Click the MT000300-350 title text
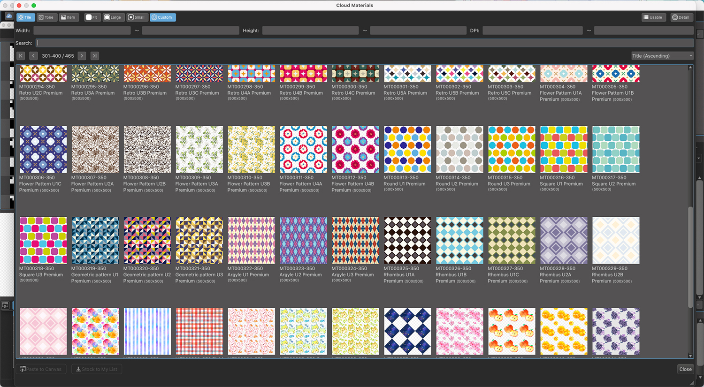This screenshot has height=387, width=704. click(349, 87)
